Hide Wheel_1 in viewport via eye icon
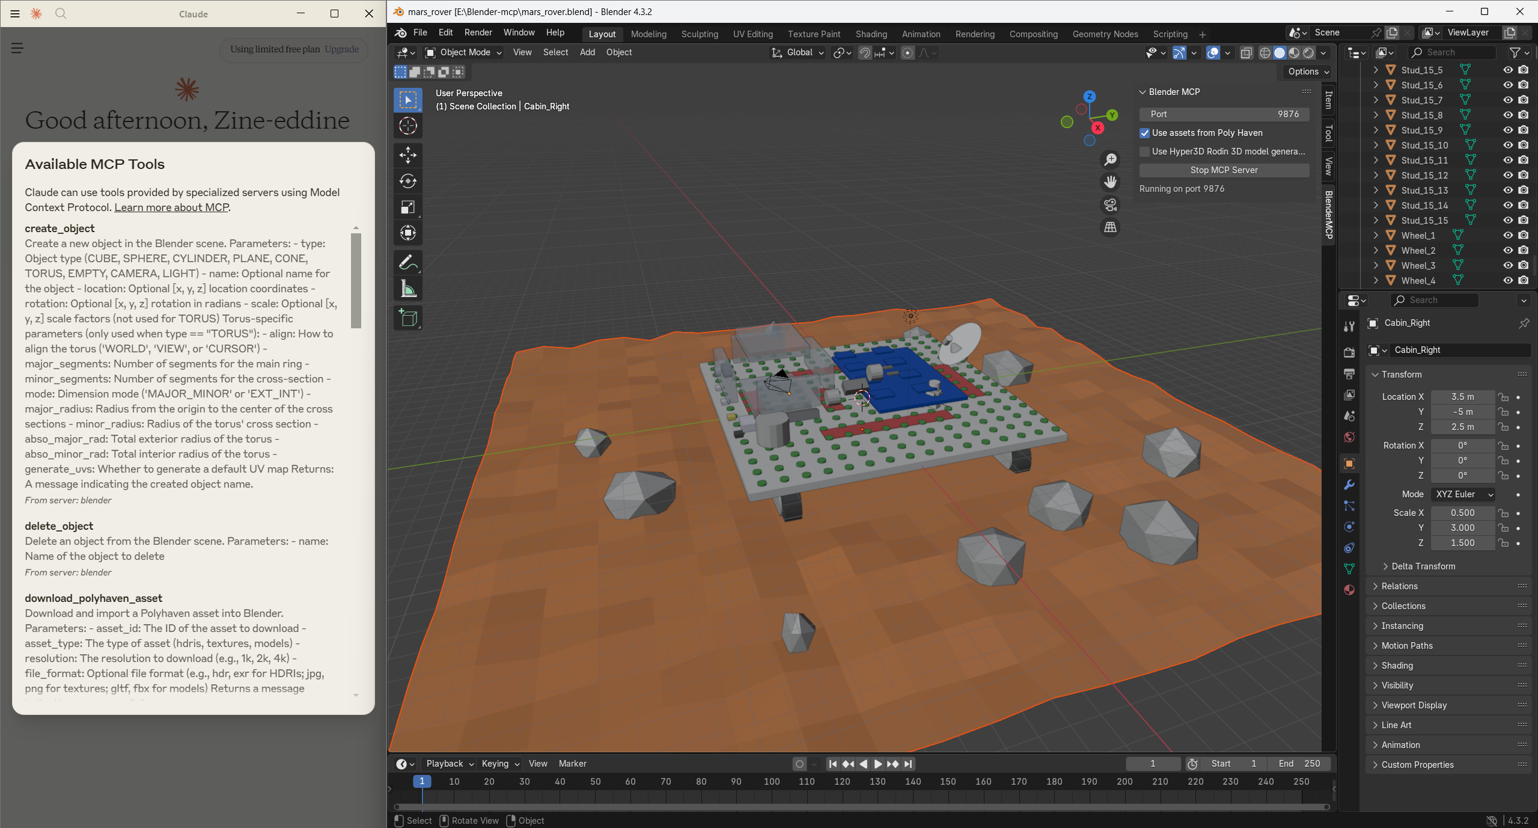Image resolution: width=1538 pixels, height=828 pixels. (x=1508, y=235)
